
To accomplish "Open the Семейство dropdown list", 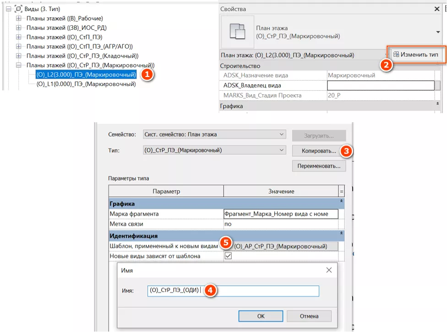I will pos(281,134).
